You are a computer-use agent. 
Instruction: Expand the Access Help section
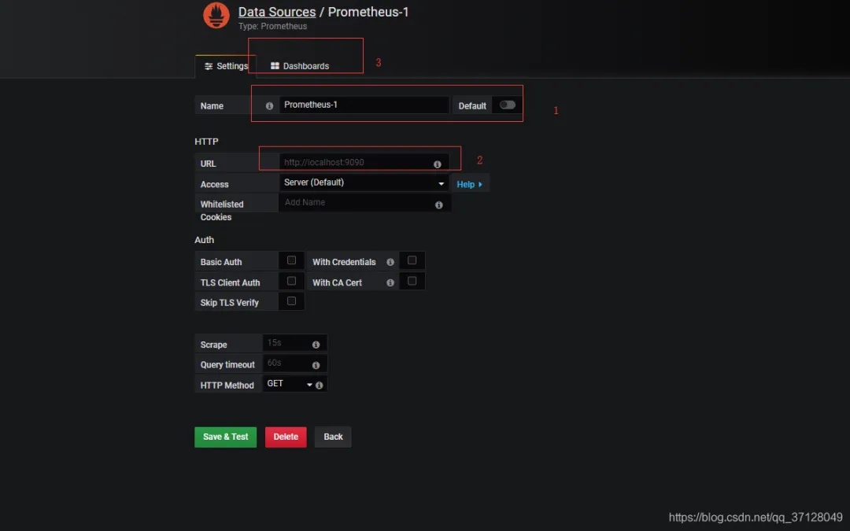click(469, 184)
